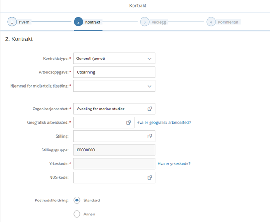Expand Hjemmel for midlertidig tilsetting arrow

[150, 86]
